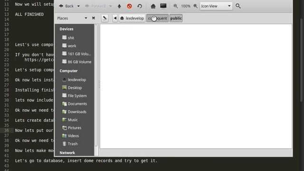The width and height of the screenshot is (304, 171).
Task: Click the home icon beside lexdevelop in sidebar
Action: 64,79
